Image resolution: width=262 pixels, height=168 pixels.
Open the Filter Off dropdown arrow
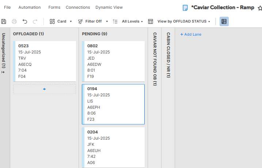pyautogui.click(x=107, y=21)
